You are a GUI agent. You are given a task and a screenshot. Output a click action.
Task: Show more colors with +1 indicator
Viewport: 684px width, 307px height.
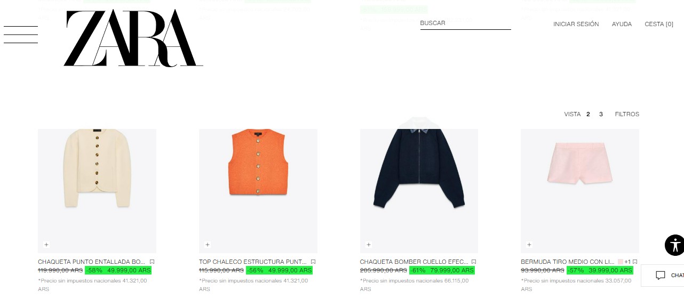point(627,262)
